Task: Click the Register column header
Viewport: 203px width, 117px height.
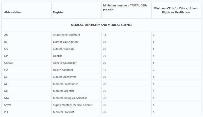Action: [x=58, y=12]
